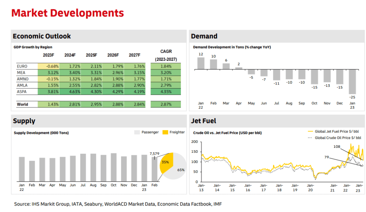Image resolution: width=366 pixels, height=212 pixels.
Task: Click the 2025F column header
Action: click(91, 55)
